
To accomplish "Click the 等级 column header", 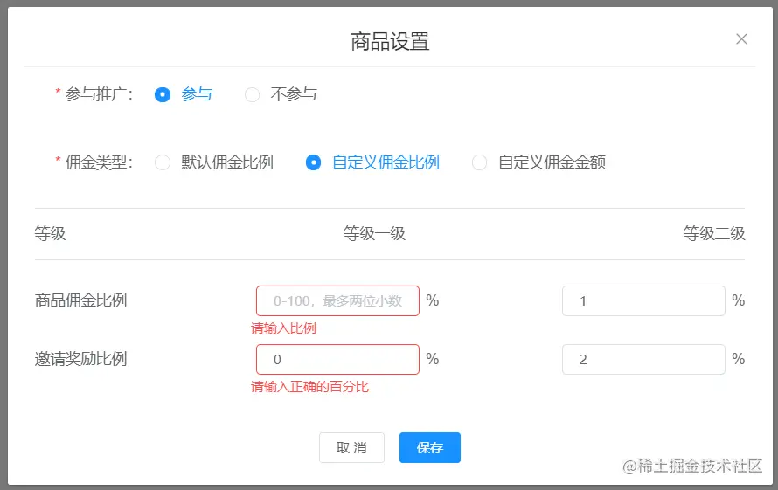I will 51,234.
